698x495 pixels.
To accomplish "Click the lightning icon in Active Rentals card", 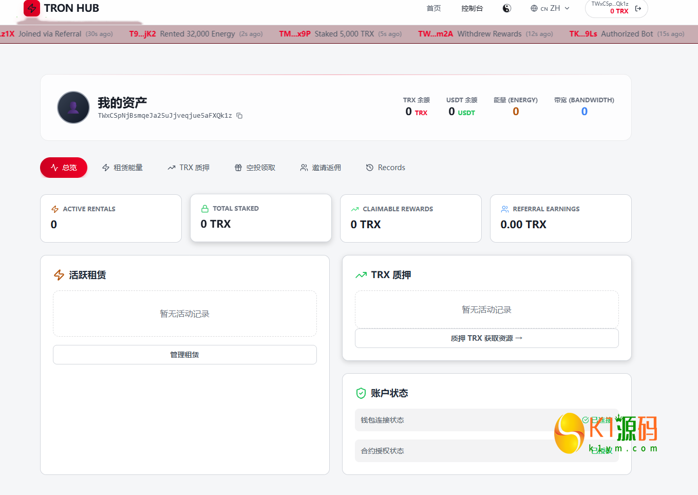I will [55, 209].
